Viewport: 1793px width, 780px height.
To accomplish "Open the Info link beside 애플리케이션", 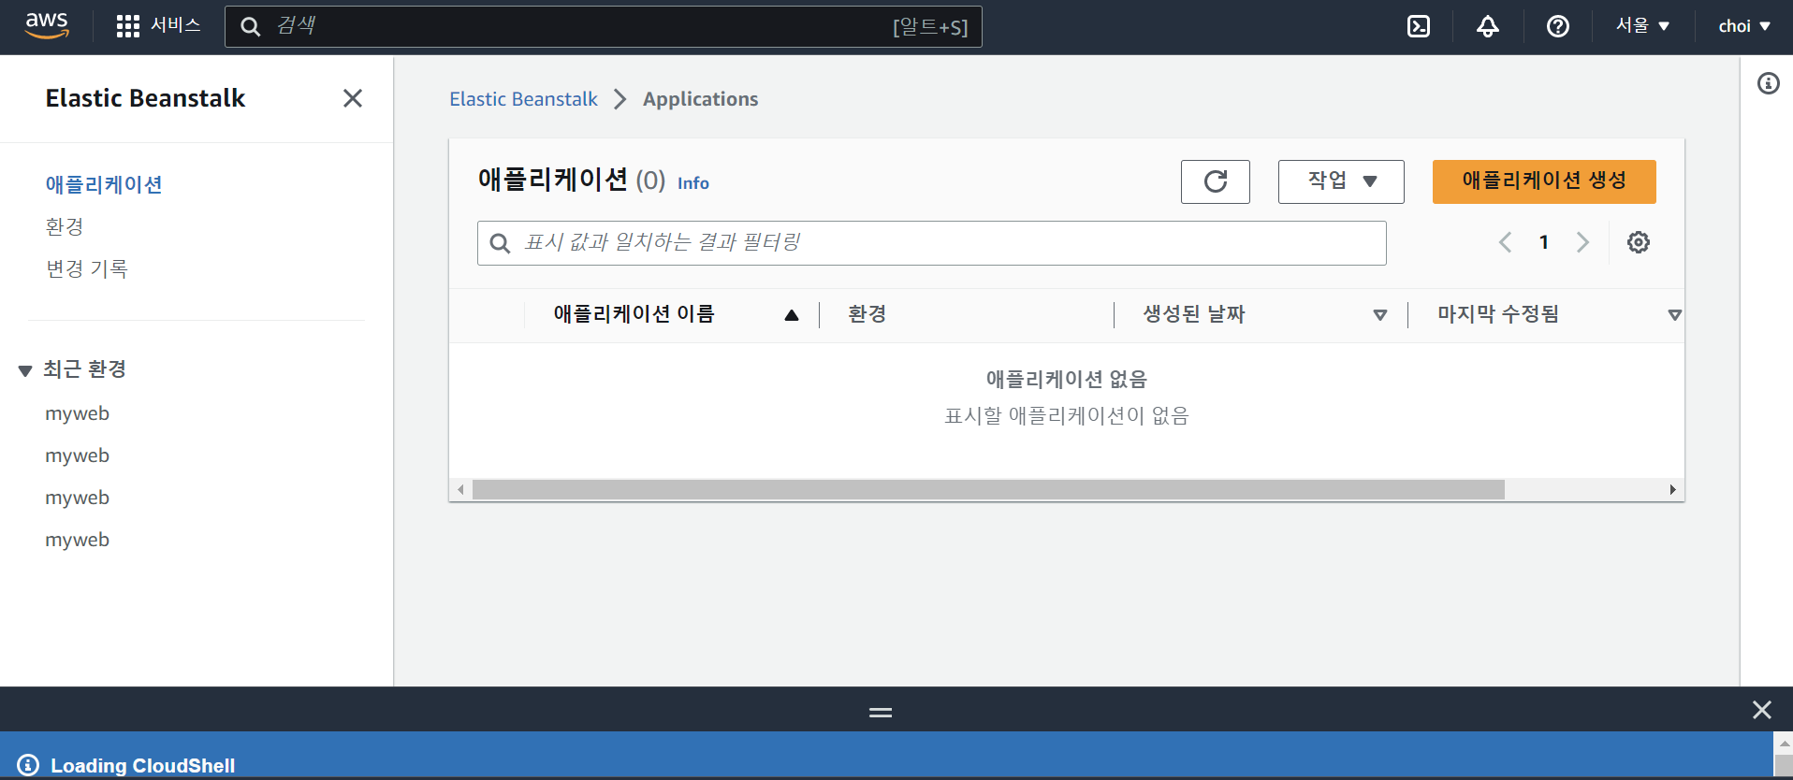I will coord(693,183).
